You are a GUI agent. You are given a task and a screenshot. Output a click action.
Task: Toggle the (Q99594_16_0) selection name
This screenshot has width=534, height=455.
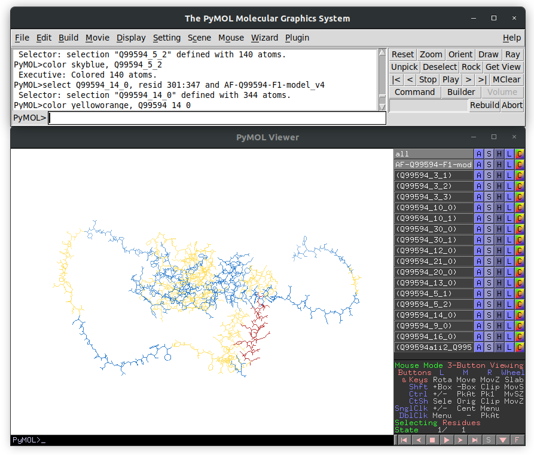pyautogui.click(x=434, y=337)
